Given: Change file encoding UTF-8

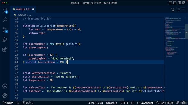Looking at the screenshot, I should coord(124,103).
